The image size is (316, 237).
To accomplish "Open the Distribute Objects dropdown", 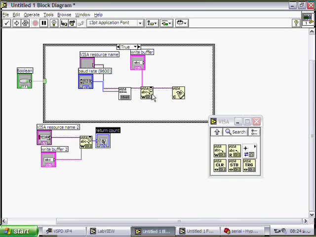I will [166, 23].
